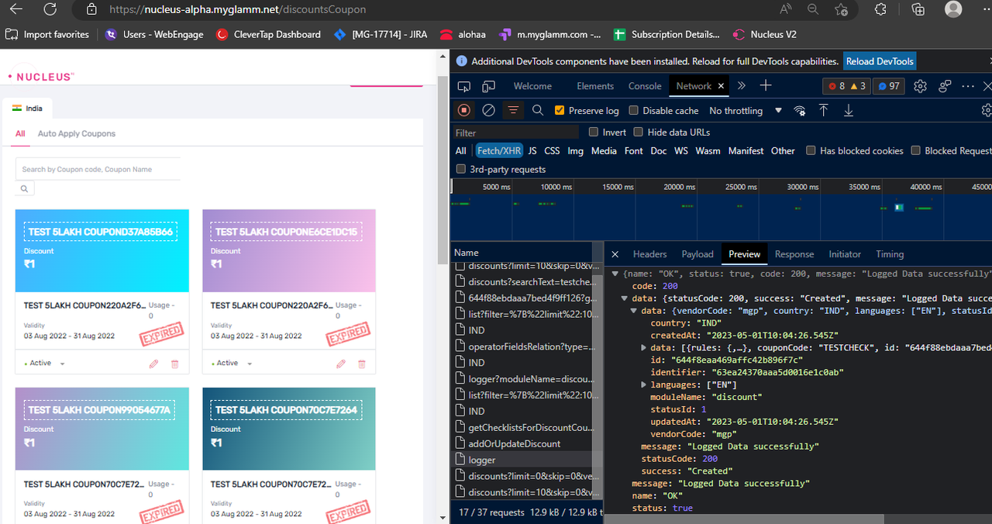
Task: Toggle the network recording button in DevTools
Action: click(464, 111)
